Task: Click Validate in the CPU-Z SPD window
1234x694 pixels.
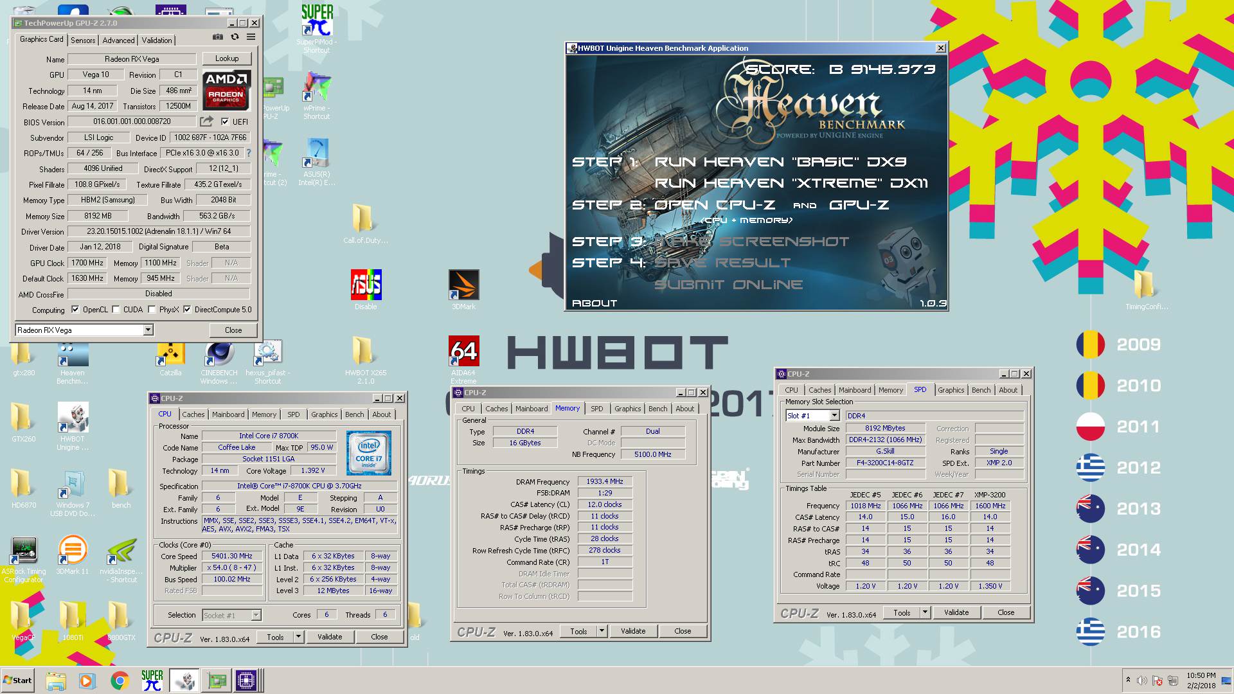Action: 956,612
